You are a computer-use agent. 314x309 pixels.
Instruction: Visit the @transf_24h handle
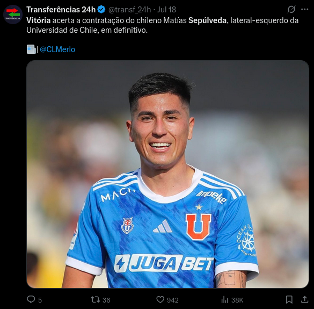coord(129,10)
